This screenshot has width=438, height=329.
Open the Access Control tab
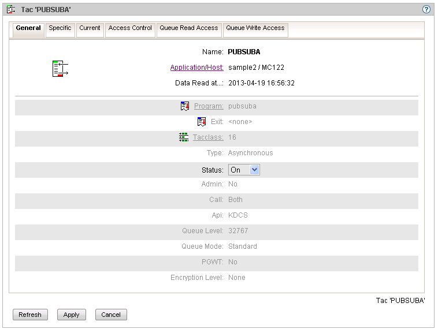pyautogui.click(x=130, y=28)
